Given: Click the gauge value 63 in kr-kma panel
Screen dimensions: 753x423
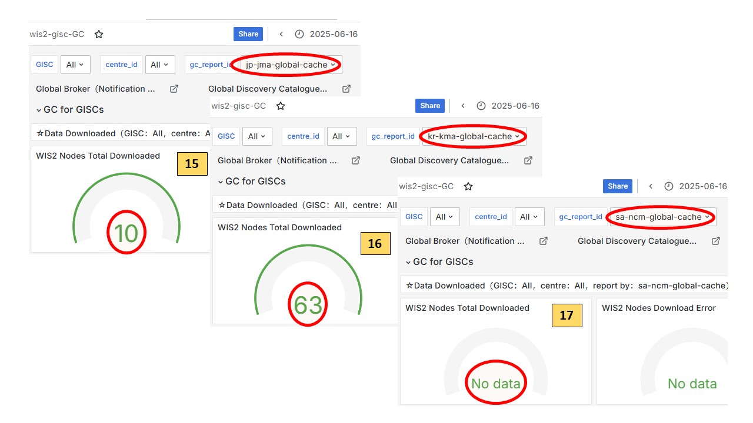Looking at the screenshot, I should click(x=308, y=305).
